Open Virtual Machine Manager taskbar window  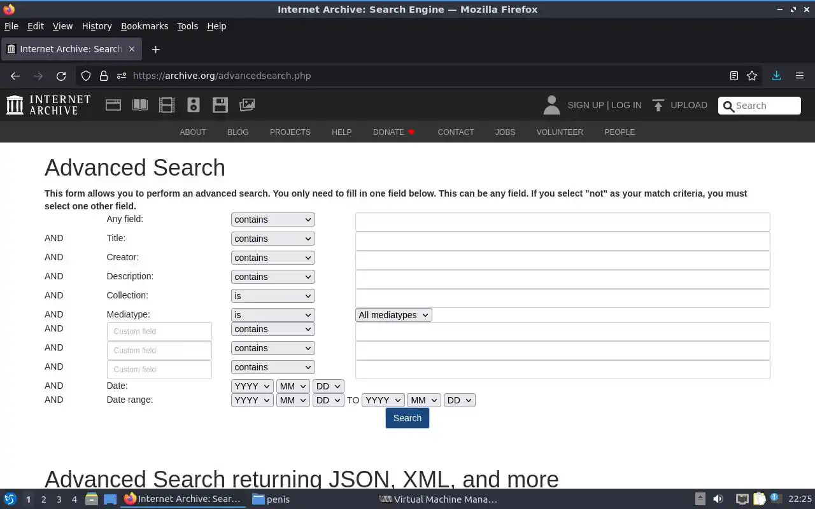click(438, 499)
